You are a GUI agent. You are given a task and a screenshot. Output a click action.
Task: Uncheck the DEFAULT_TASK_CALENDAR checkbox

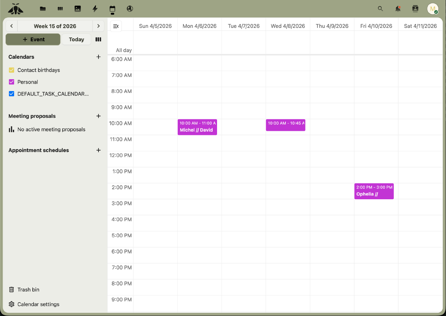point(12,94)
